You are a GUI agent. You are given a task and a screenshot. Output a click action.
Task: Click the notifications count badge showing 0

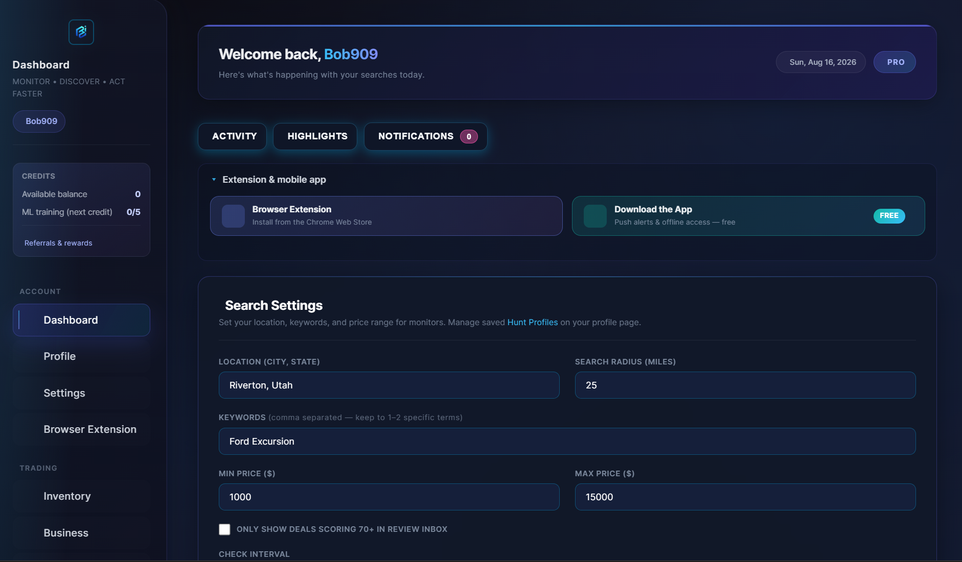coord(469,137)
